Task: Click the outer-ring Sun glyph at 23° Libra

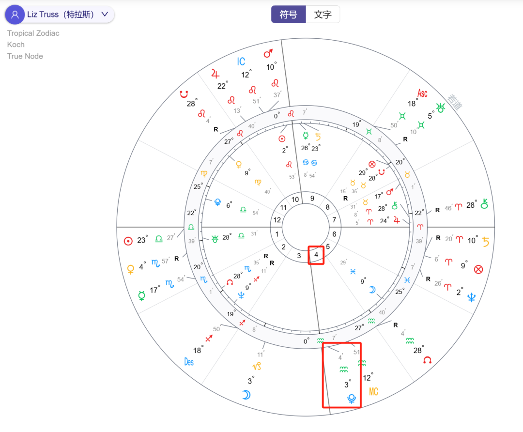Action: (128, 241)
